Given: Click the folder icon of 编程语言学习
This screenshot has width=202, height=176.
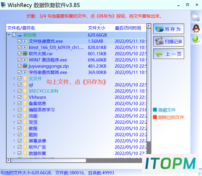Looking at the screenshot, I should 25,109.
